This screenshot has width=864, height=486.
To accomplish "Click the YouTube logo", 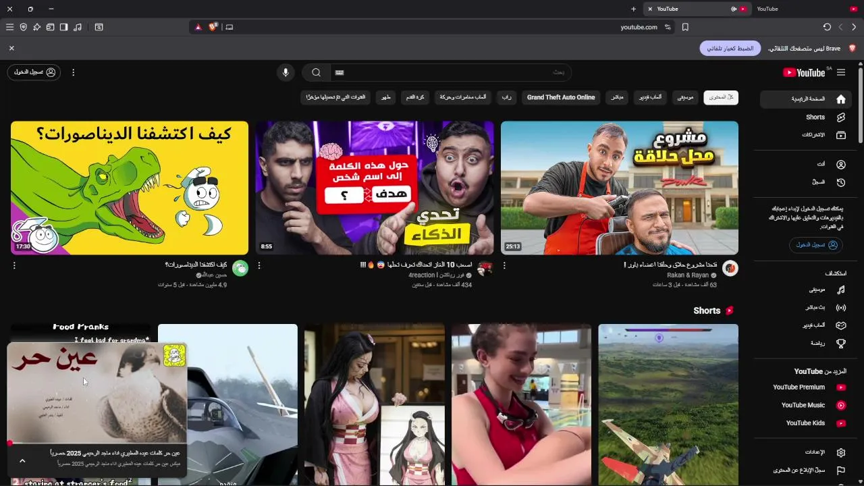I will click(x=804, y=72).
